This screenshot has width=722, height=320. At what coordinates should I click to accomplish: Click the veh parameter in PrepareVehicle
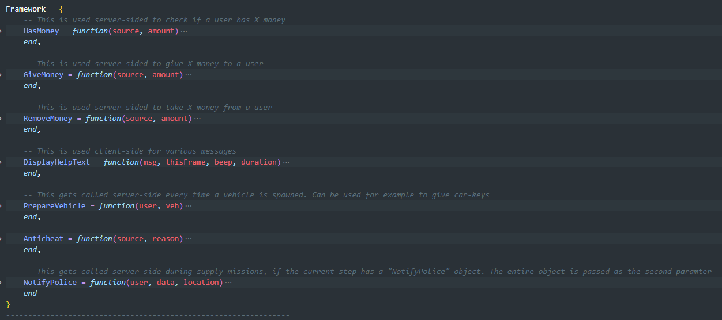(172, 206)
